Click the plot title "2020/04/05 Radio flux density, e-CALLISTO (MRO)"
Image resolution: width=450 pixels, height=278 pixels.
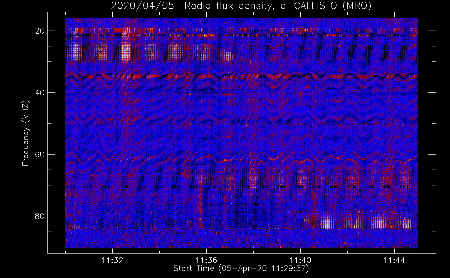pos(241,6)
